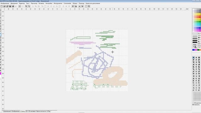Image resolution: width=201 pixels, height=113 pixels.
Task: Open the Commander menu
Action: tap(68, 3)
